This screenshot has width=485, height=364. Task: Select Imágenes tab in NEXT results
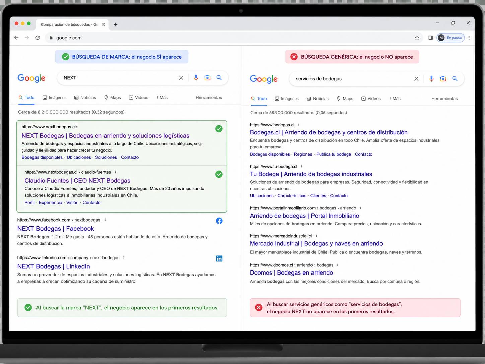[55, 98]
